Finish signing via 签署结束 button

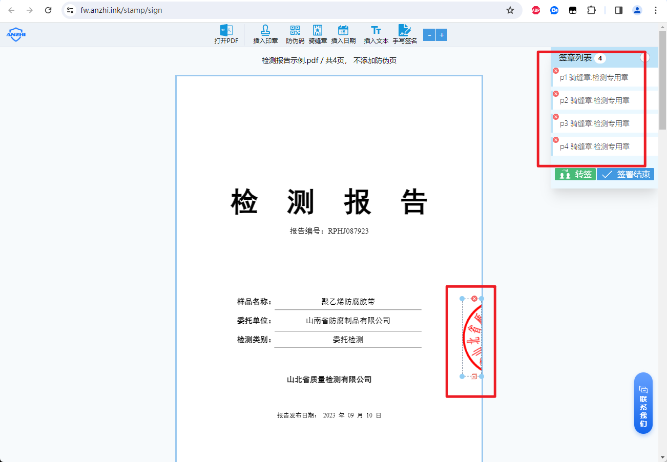coord(625,174)
